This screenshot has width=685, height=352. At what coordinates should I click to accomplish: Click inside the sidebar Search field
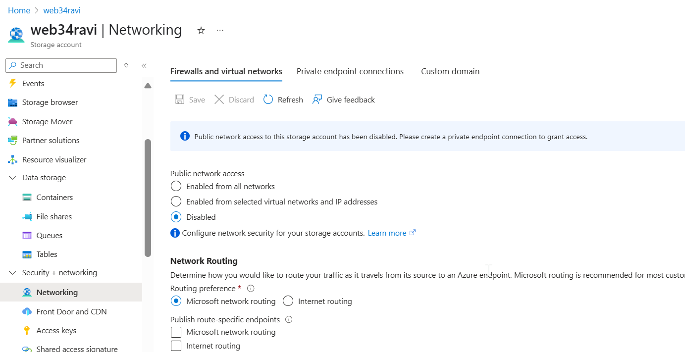(x=60, y=65)
